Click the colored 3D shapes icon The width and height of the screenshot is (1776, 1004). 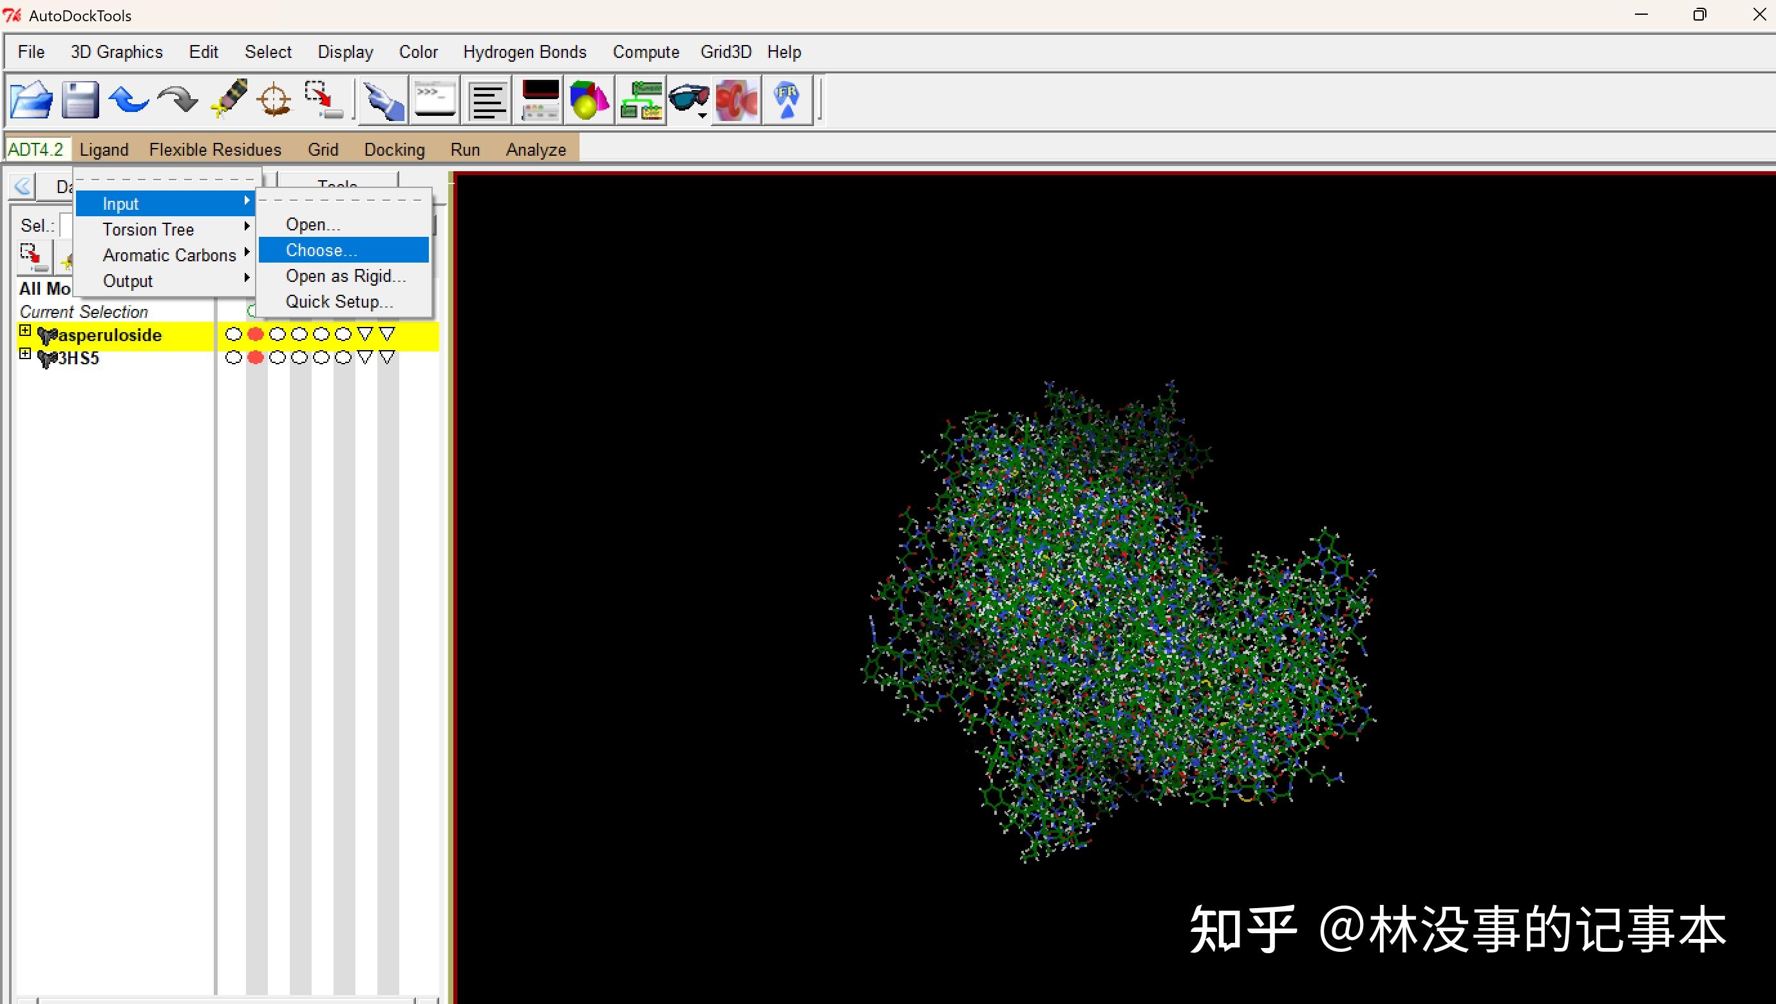(x=589, y=100)
